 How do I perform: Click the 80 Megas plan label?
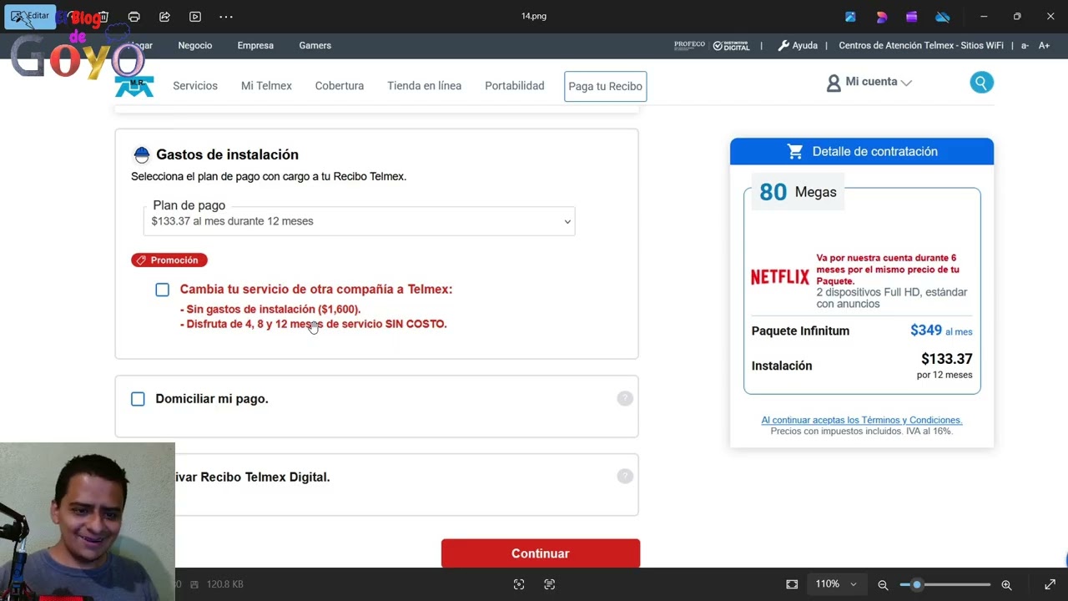[x=798, y=192]
